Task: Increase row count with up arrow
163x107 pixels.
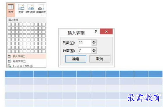Action: pyautogui.click(x=94, y=49)
